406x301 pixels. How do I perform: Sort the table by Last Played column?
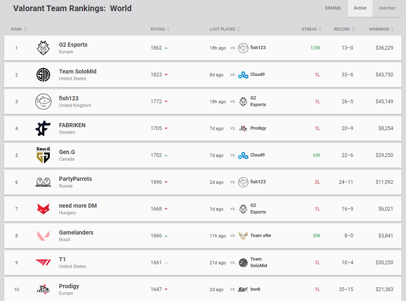(x=225, y=29)
